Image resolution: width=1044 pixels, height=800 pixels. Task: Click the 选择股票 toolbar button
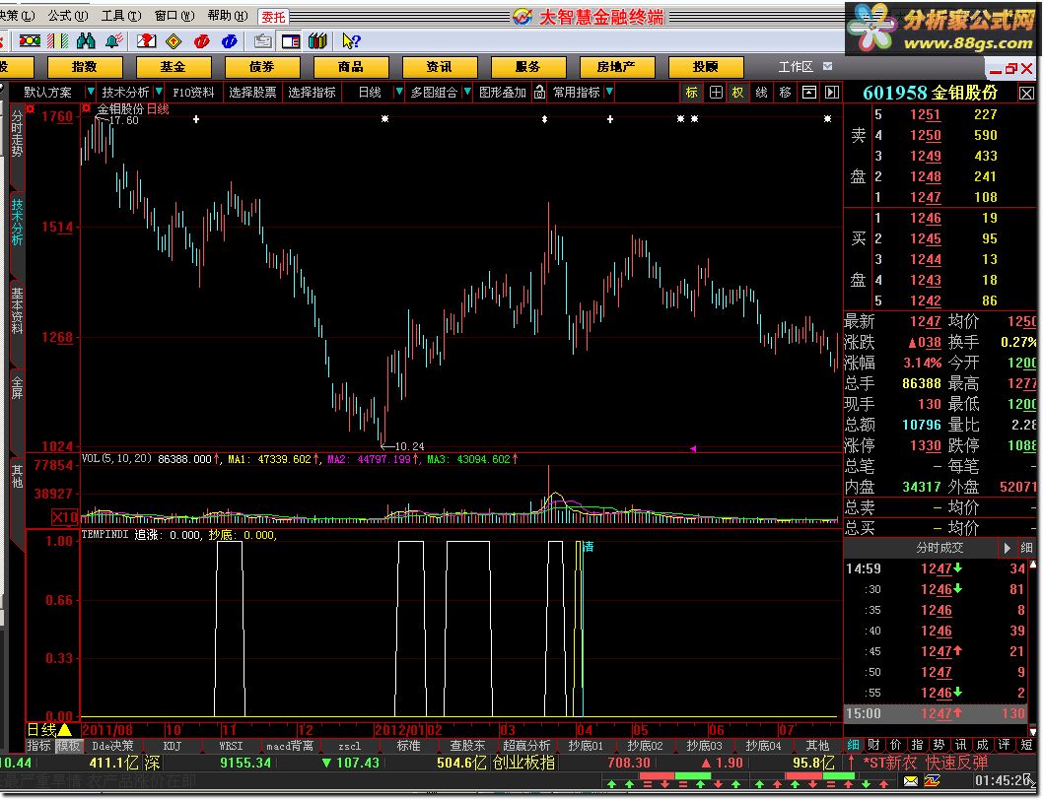(x=252, y=92)
